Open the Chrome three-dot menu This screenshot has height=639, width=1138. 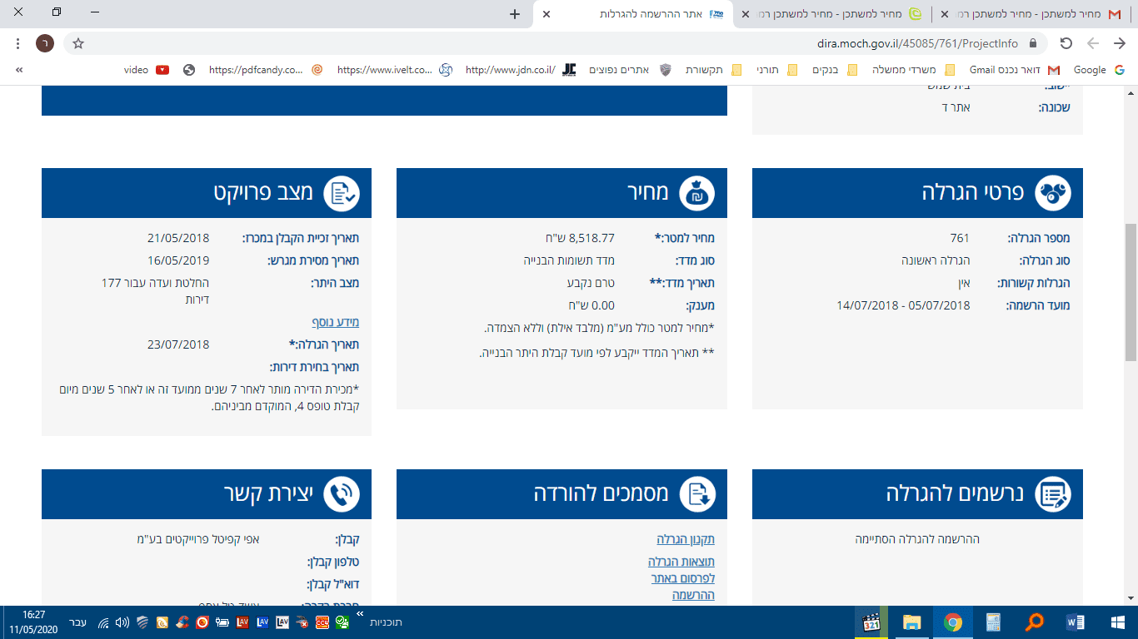coord(18,43)
